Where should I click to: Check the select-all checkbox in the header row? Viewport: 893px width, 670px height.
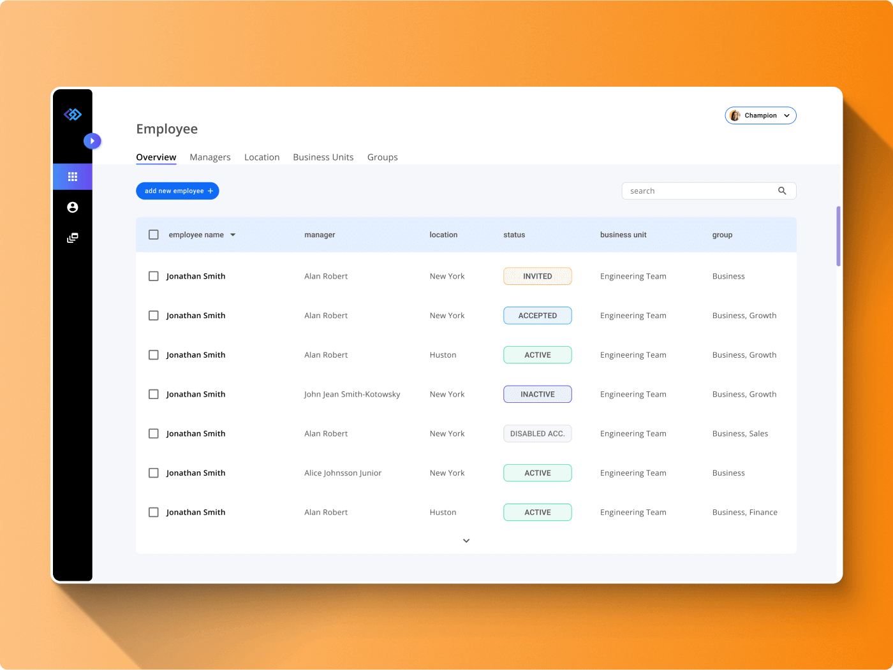(x=154, y=235)
